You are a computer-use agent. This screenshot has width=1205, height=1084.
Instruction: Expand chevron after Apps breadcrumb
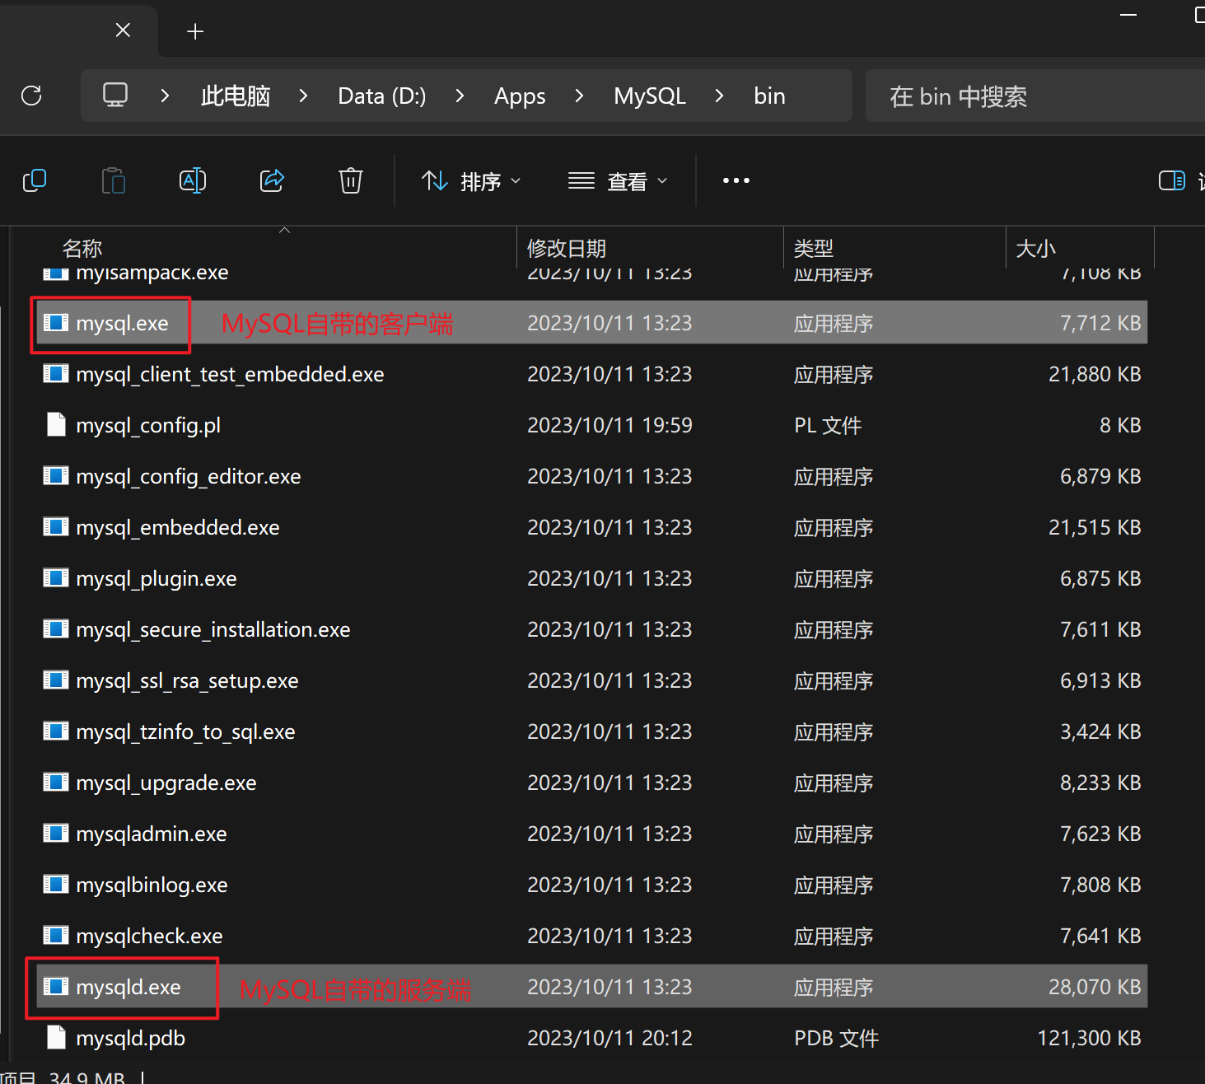[x=579, y=96]
